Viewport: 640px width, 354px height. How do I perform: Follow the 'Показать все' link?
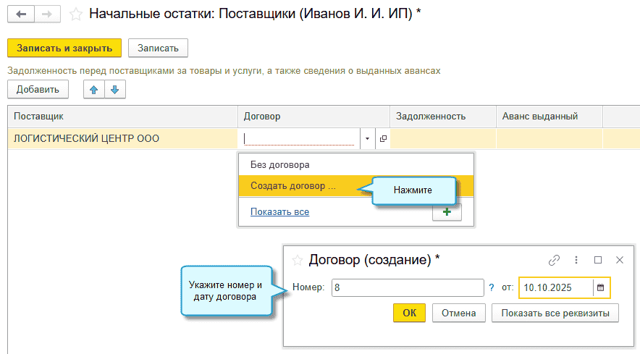(x=279, y=211)
